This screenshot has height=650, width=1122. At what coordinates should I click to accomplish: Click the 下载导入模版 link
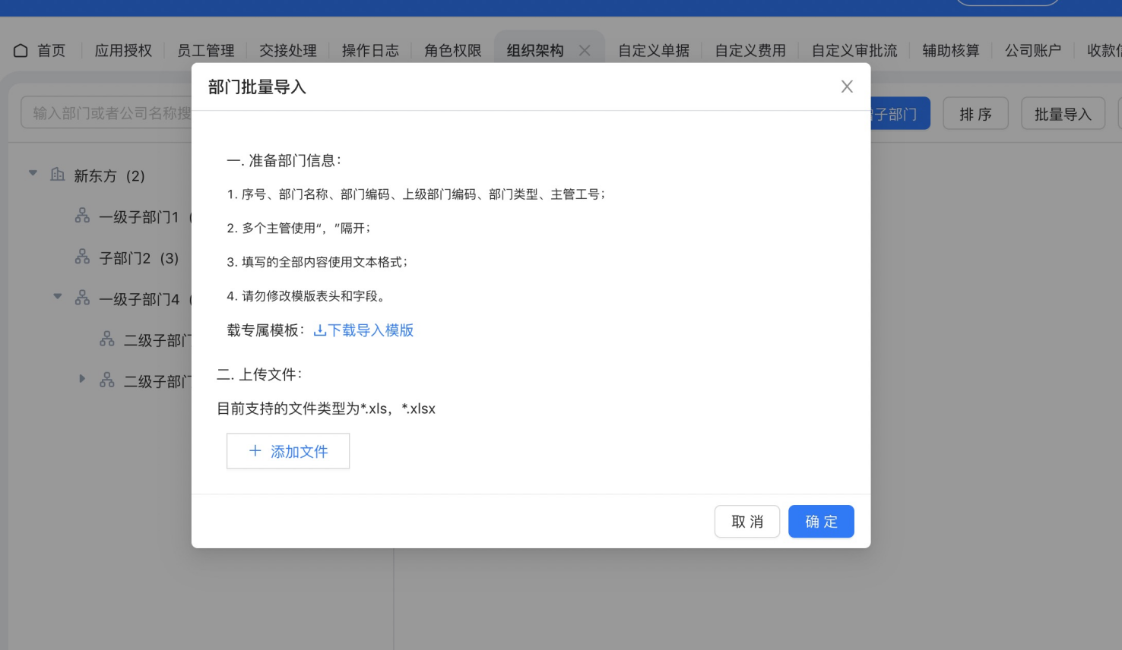tap(371, 330)
